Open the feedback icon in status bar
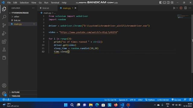Viewport: 193px width, 108px height. point(185,100)
